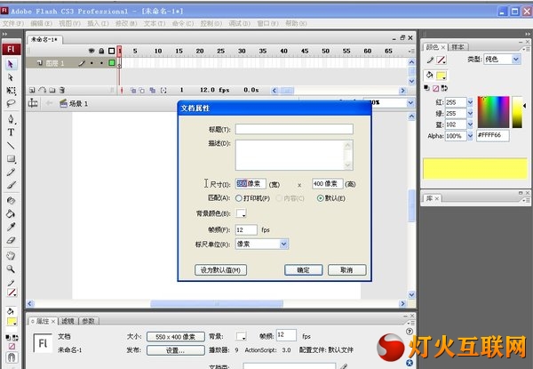The image size is (533, 369).
Task: Click fill color bucket icon in Color panel
Action: (429, 76)
